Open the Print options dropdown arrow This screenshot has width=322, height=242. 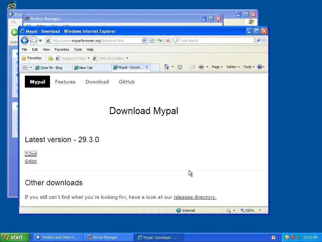pyautogui.click(x=207, y=67)
